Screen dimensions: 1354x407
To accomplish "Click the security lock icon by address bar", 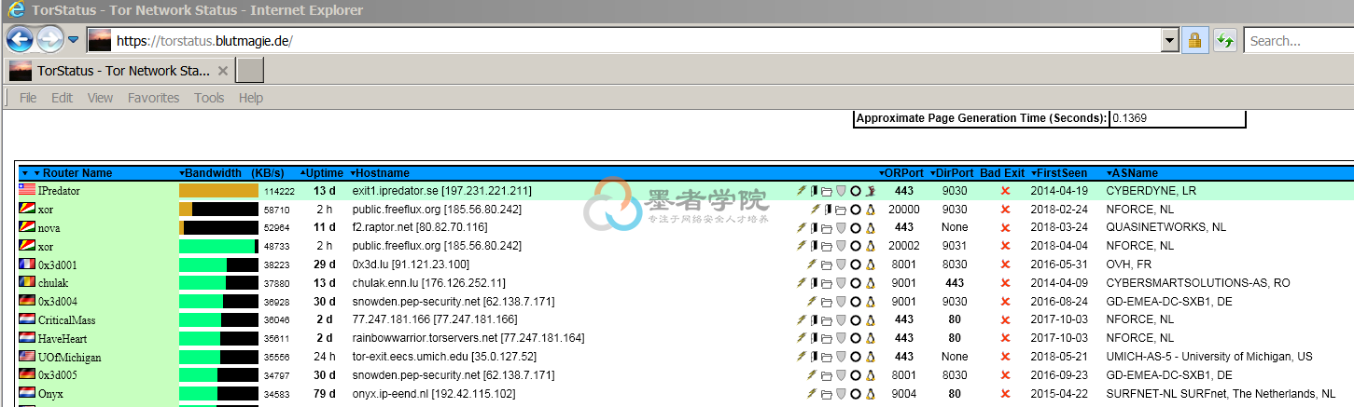I will (x=1193, y=40).
